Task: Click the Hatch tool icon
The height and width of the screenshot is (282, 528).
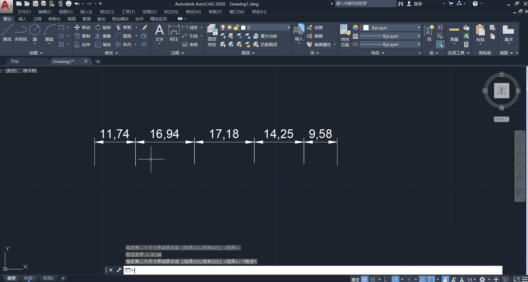Action: [62, 44]
